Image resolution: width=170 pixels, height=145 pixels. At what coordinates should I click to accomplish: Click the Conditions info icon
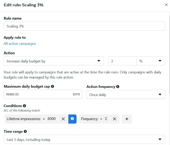click(24, 106)
